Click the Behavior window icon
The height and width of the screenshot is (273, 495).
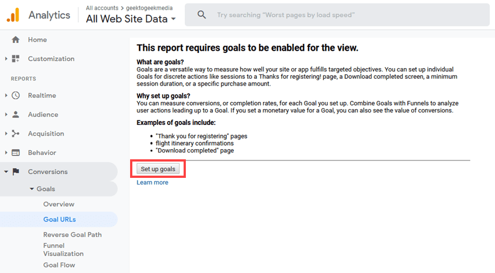click(16, 153)
